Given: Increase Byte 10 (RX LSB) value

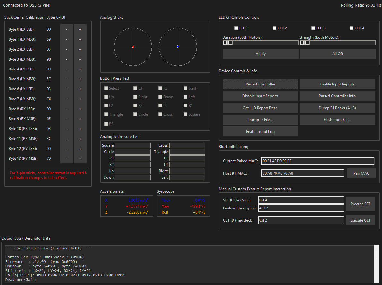Looking at the screenshot, I should (80, 129).
